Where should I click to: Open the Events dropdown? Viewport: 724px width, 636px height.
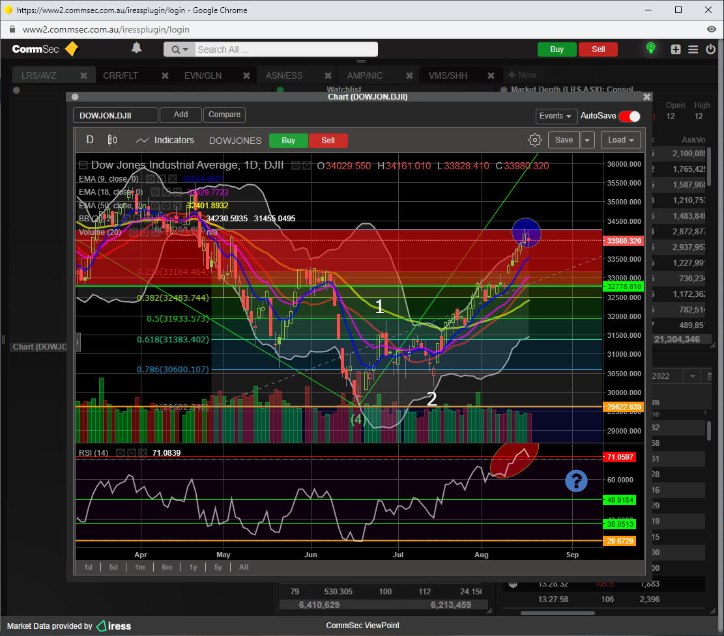[556, 116]
